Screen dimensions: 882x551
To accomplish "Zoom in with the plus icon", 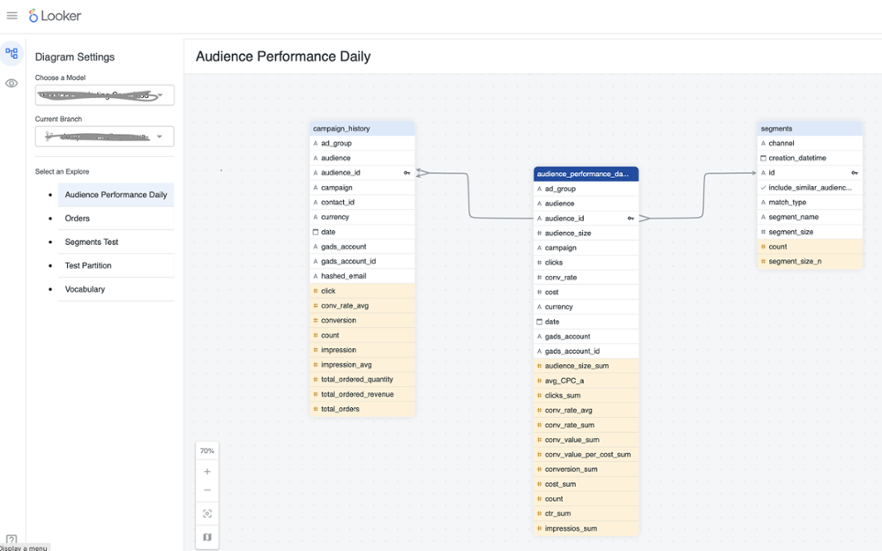I will (x=206, y=471).
